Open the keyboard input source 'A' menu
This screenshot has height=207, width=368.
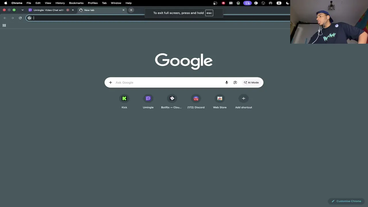click(279, 3)
